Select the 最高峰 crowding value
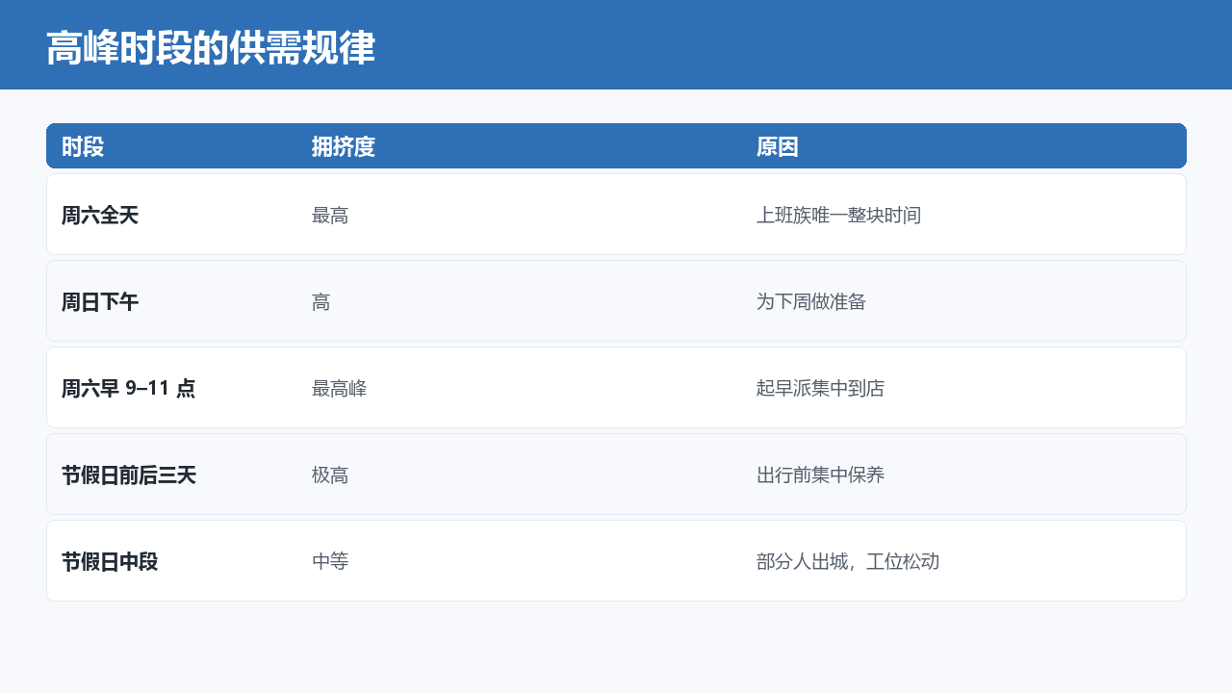The width and height of the screenshot is (1232, 693). pos(339,389)
